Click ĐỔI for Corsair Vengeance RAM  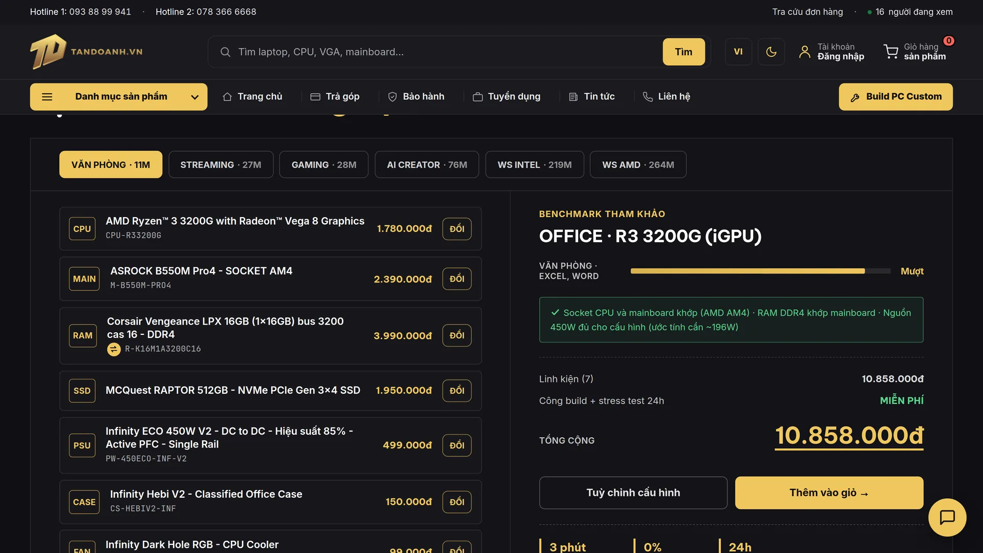[x=457, y=335]
